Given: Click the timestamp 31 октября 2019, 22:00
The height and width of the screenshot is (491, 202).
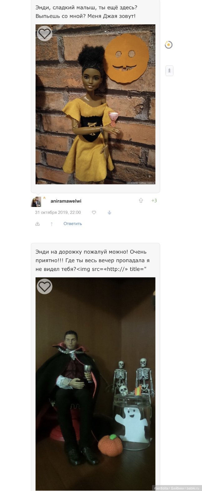Looking at the screenshot, I should pos(58,213).
